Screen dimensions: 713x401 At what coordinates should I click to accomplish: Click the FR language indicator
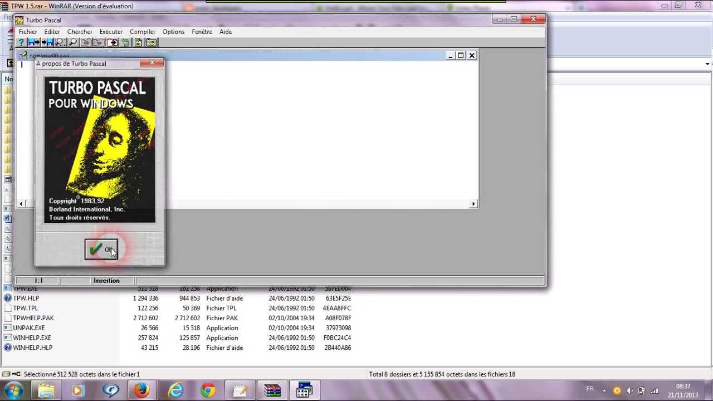point(590,389)
